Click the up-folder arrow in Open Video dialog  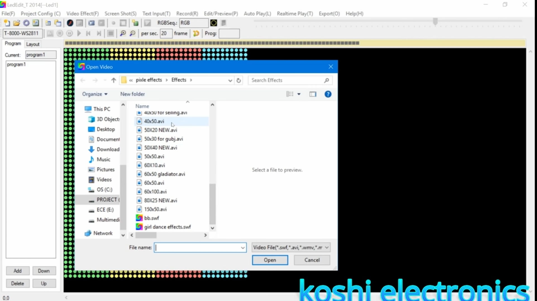113,80
